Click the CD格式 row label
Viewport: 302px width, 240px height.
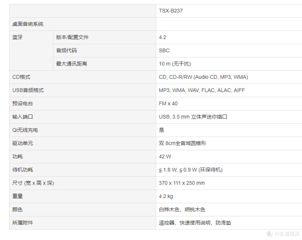(21, 77)
